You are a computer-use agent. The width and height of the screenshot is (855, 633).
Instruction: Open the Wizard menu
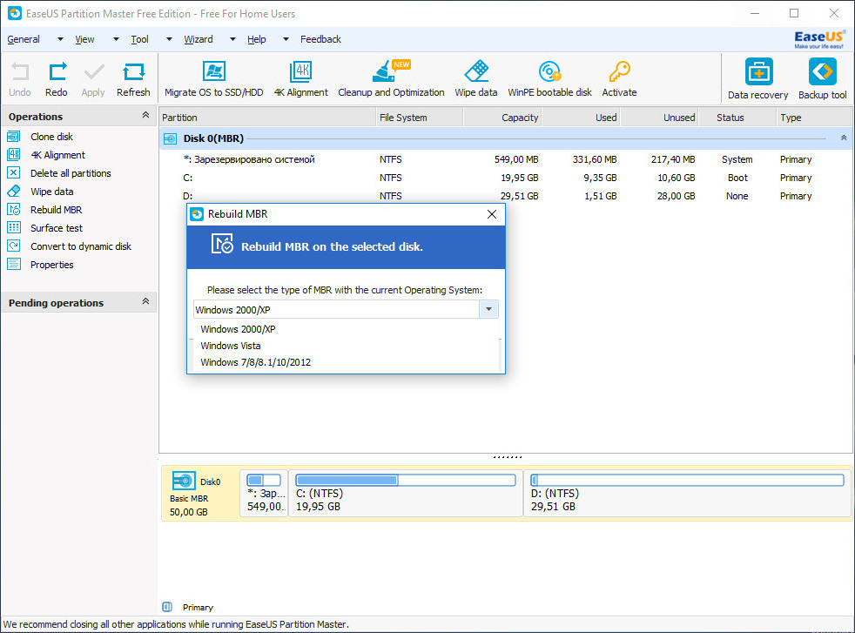point(199,39)
